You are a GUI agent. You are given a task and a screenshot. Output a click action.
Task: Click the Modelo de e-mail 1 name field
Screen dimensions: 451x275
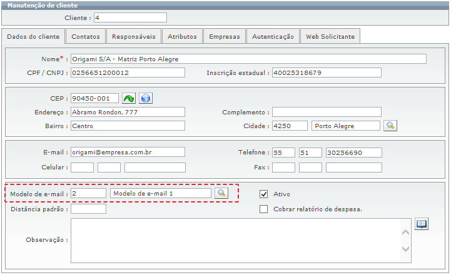(x=161, y=193)
